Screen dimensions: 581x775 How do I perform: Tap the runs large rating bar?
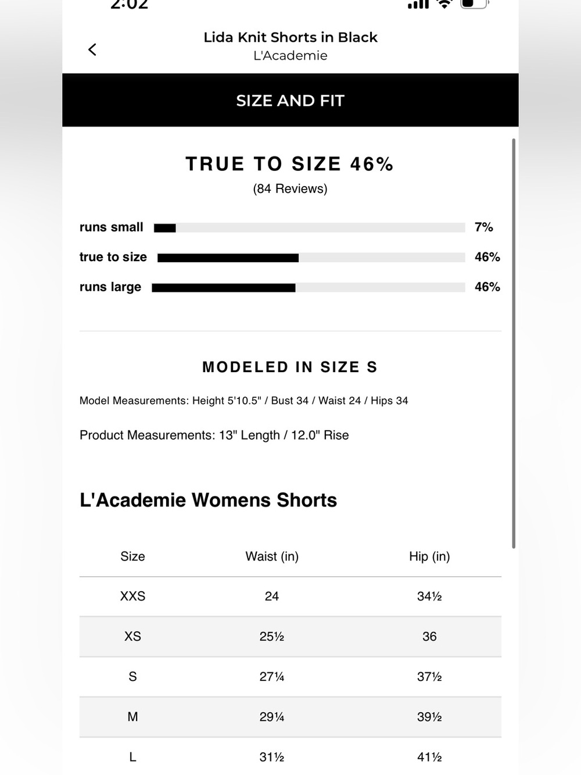click(309, 287)
